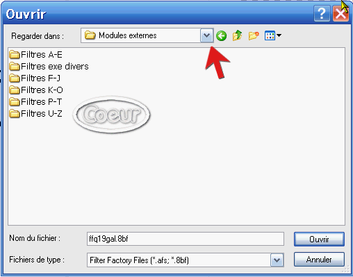Select the Filtres A-E folder icon
The width and height of the screenshot is (353, 277).
(15, 55)
